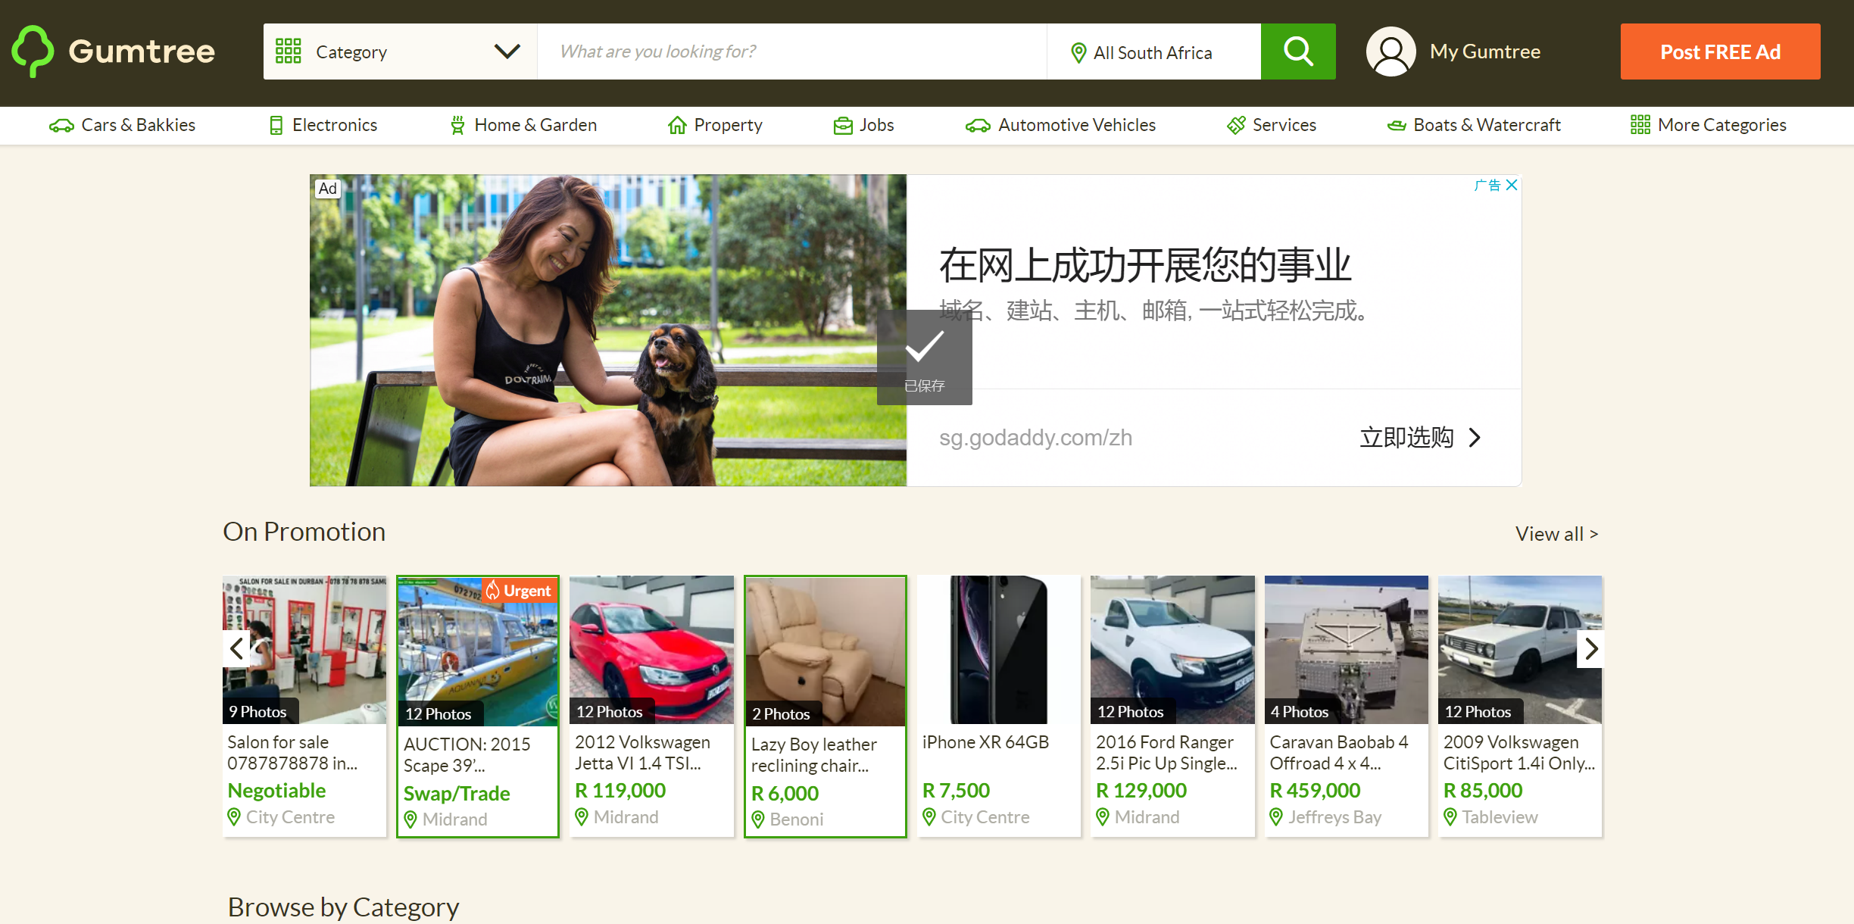Screen dimensions: 1854x924
Task: Click the checkmark saved overlay on ad
Action: [925, 357]
